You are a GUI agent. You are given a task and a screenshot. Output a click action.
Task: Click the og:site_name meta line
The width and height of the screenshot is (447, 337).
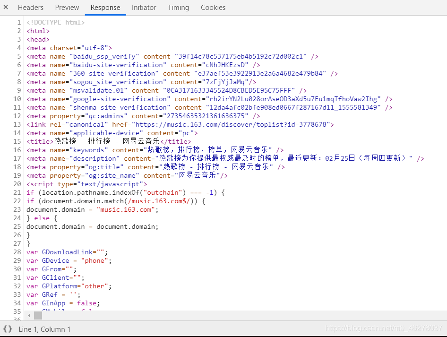tap(127, 176)
